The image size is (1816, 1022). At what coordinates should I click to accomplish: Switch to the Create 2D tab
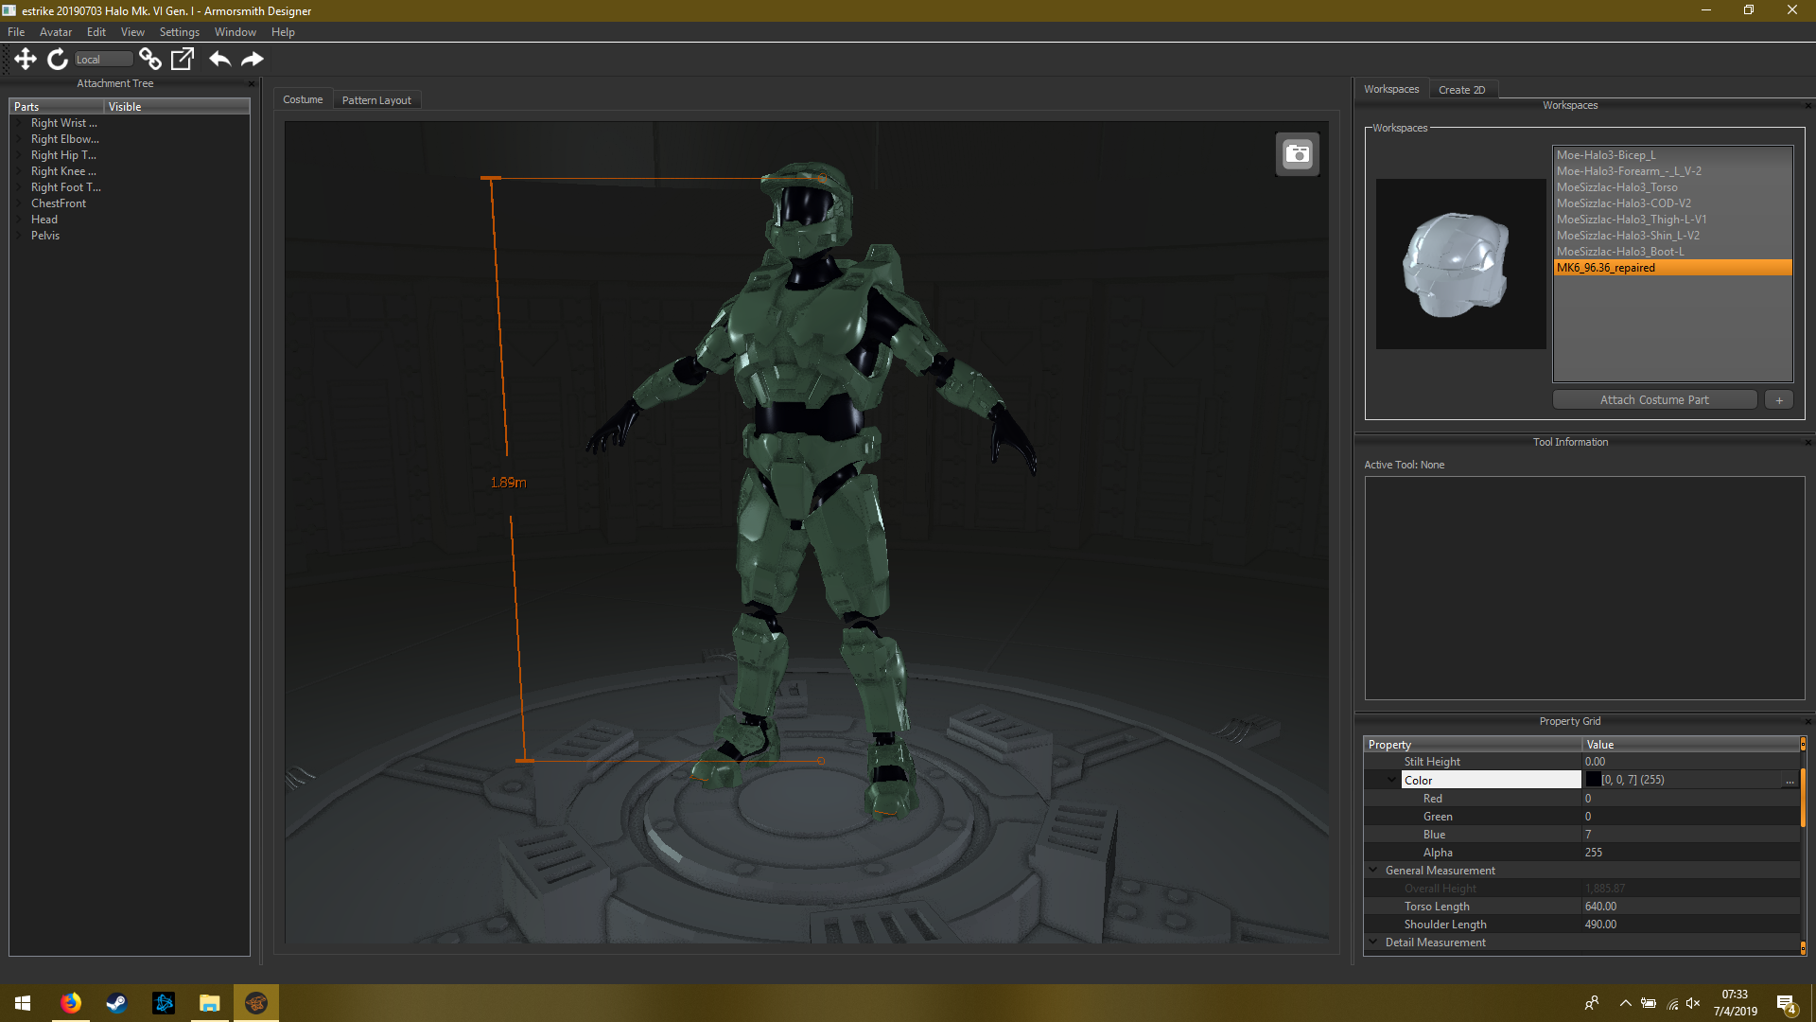1461,90
